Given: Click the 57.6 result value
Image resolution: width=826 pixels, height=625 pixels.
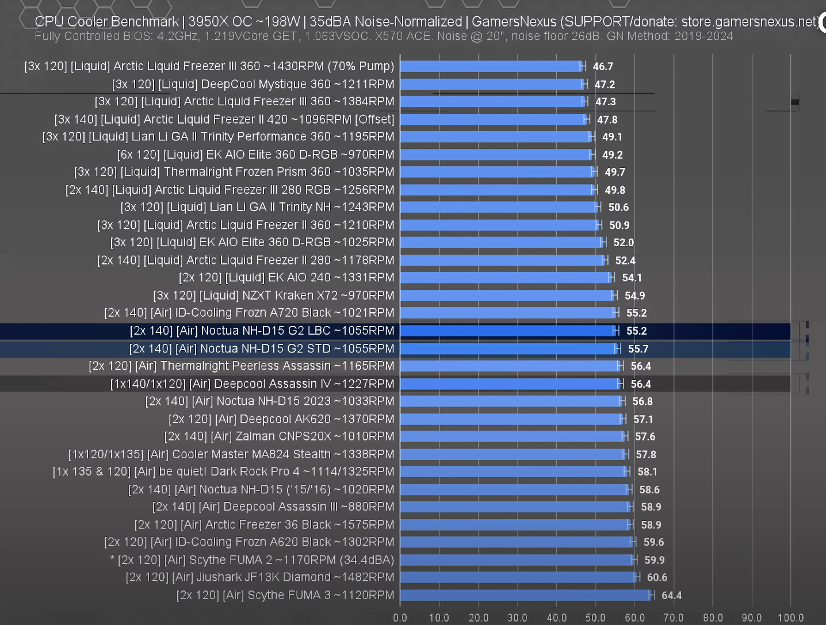Looking at the screenshot, I should click(x=645, y=436).
